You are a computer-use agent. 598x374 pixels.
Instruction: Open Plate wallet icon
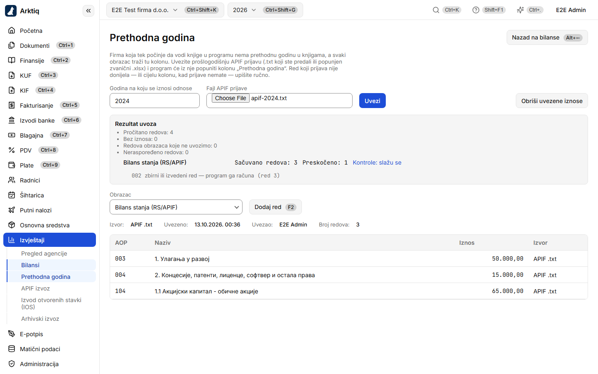12,165
